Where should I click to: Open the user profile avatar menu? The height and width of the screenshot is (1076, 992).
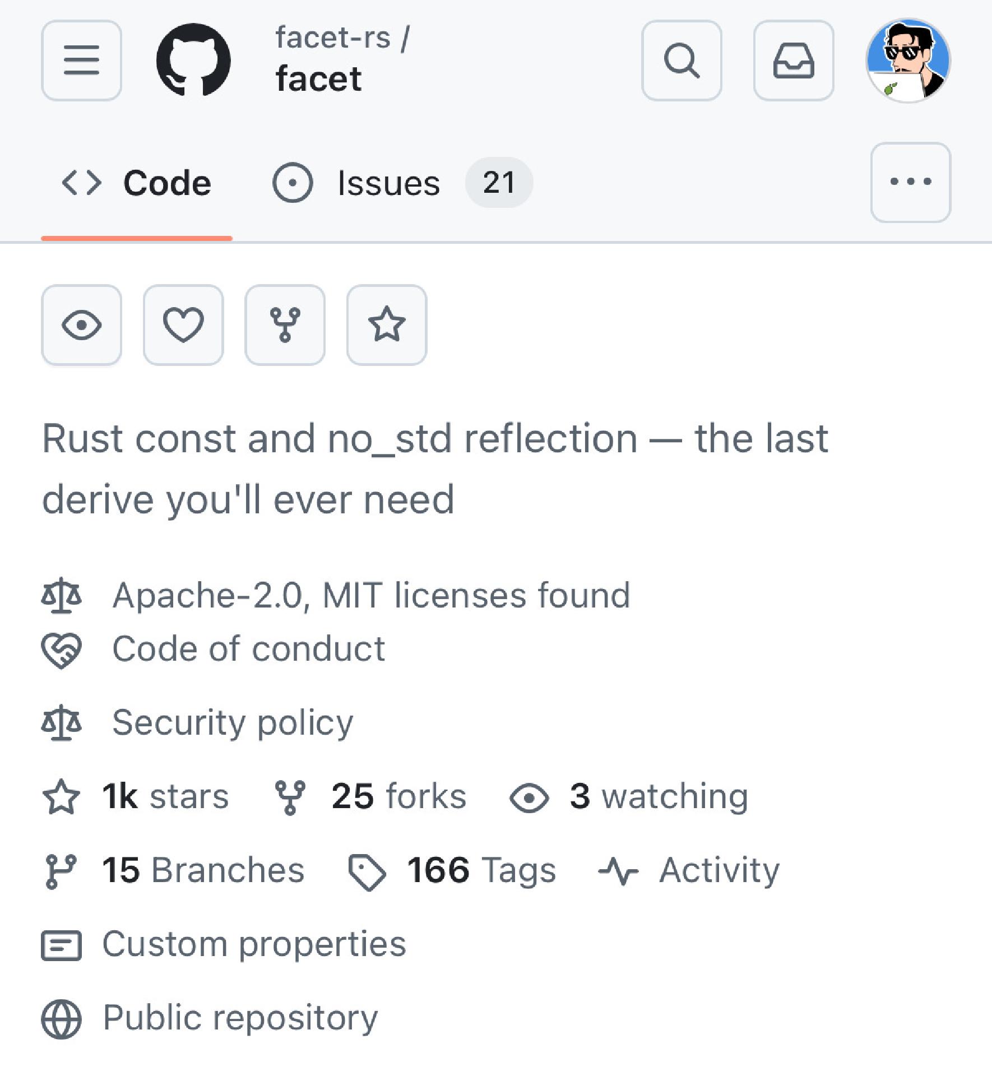(908, 61)
